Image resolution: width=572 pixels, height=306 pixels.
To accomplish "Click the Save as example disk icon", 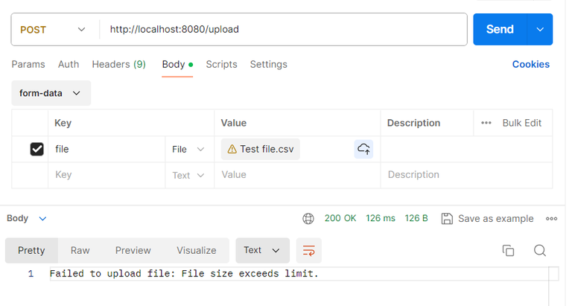I will pos(447,218).
